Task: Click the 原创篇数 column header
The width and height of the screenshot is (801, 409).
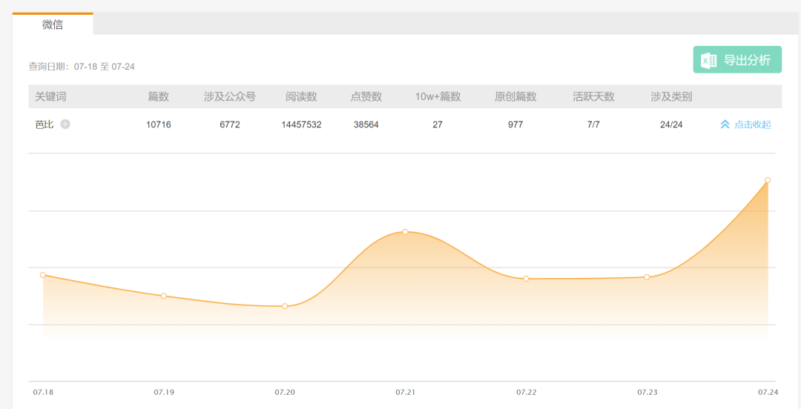Action: point(515,96)
